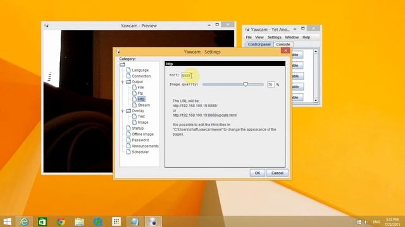The image size is (405, 227).
Task: Open the Window menu in Yawcam main window
Action: pyautogui.click(x=292, y=37)
